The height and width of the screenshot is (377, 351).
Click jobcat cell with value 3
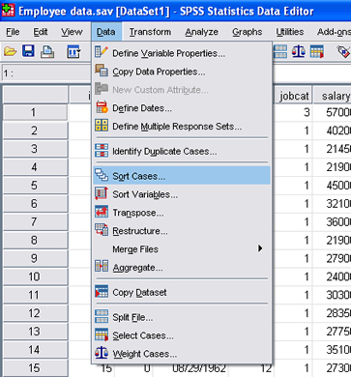pos(293,112)
